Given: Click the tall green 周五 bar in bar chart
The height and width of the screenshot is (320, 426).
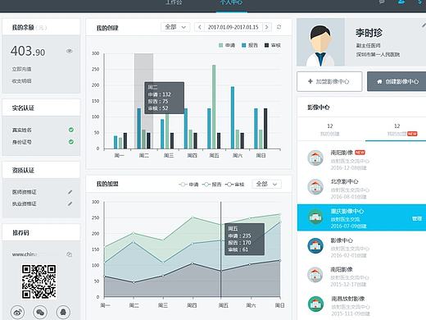Looking at the screenshot, I should (x=214, y=107).
